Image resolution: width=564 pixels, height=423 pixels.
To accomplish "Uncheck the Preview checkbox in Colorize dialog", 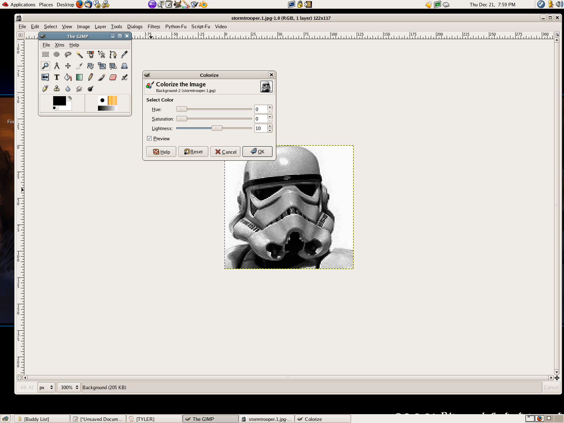I will pos(149,138).
